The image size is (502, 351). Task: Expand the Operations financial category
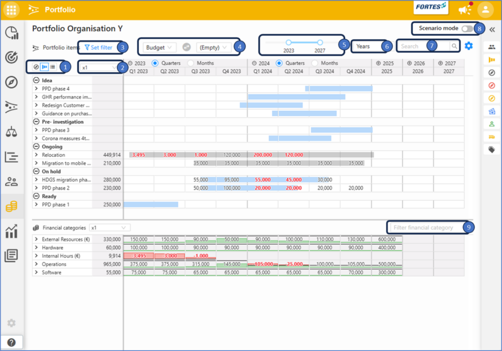click(x=36, y=264)
